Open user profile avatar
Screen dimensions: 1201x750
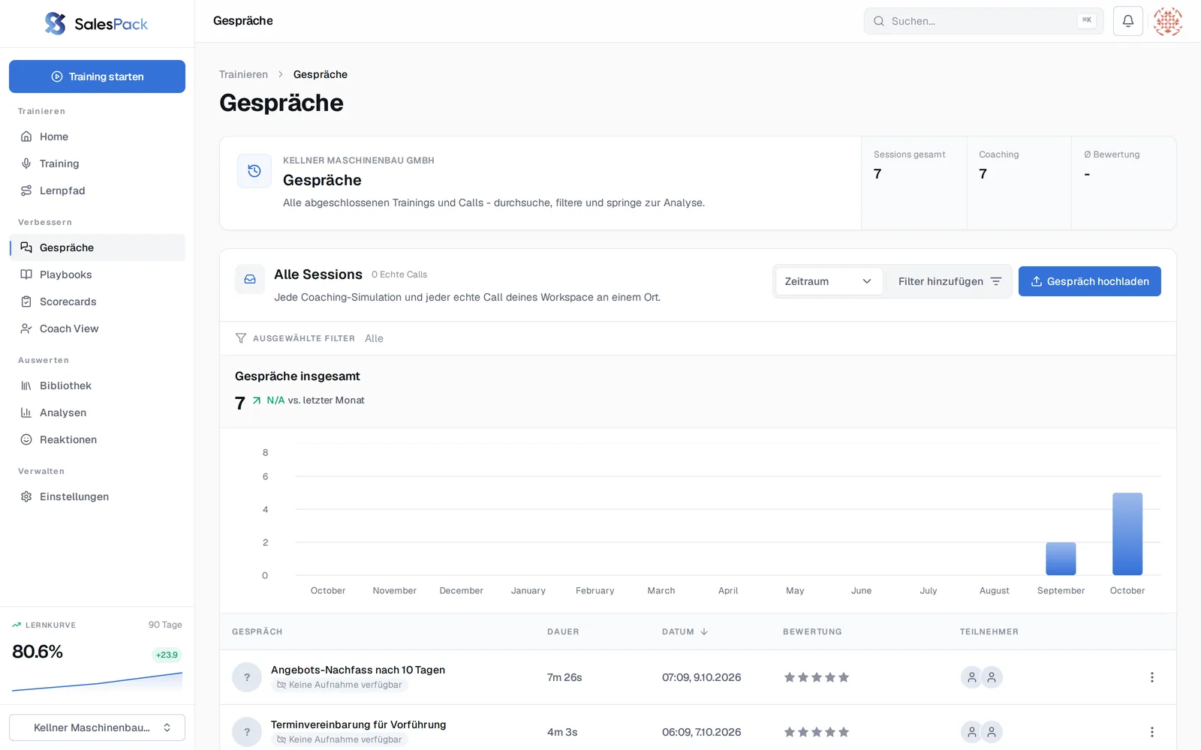point(1168,21)
